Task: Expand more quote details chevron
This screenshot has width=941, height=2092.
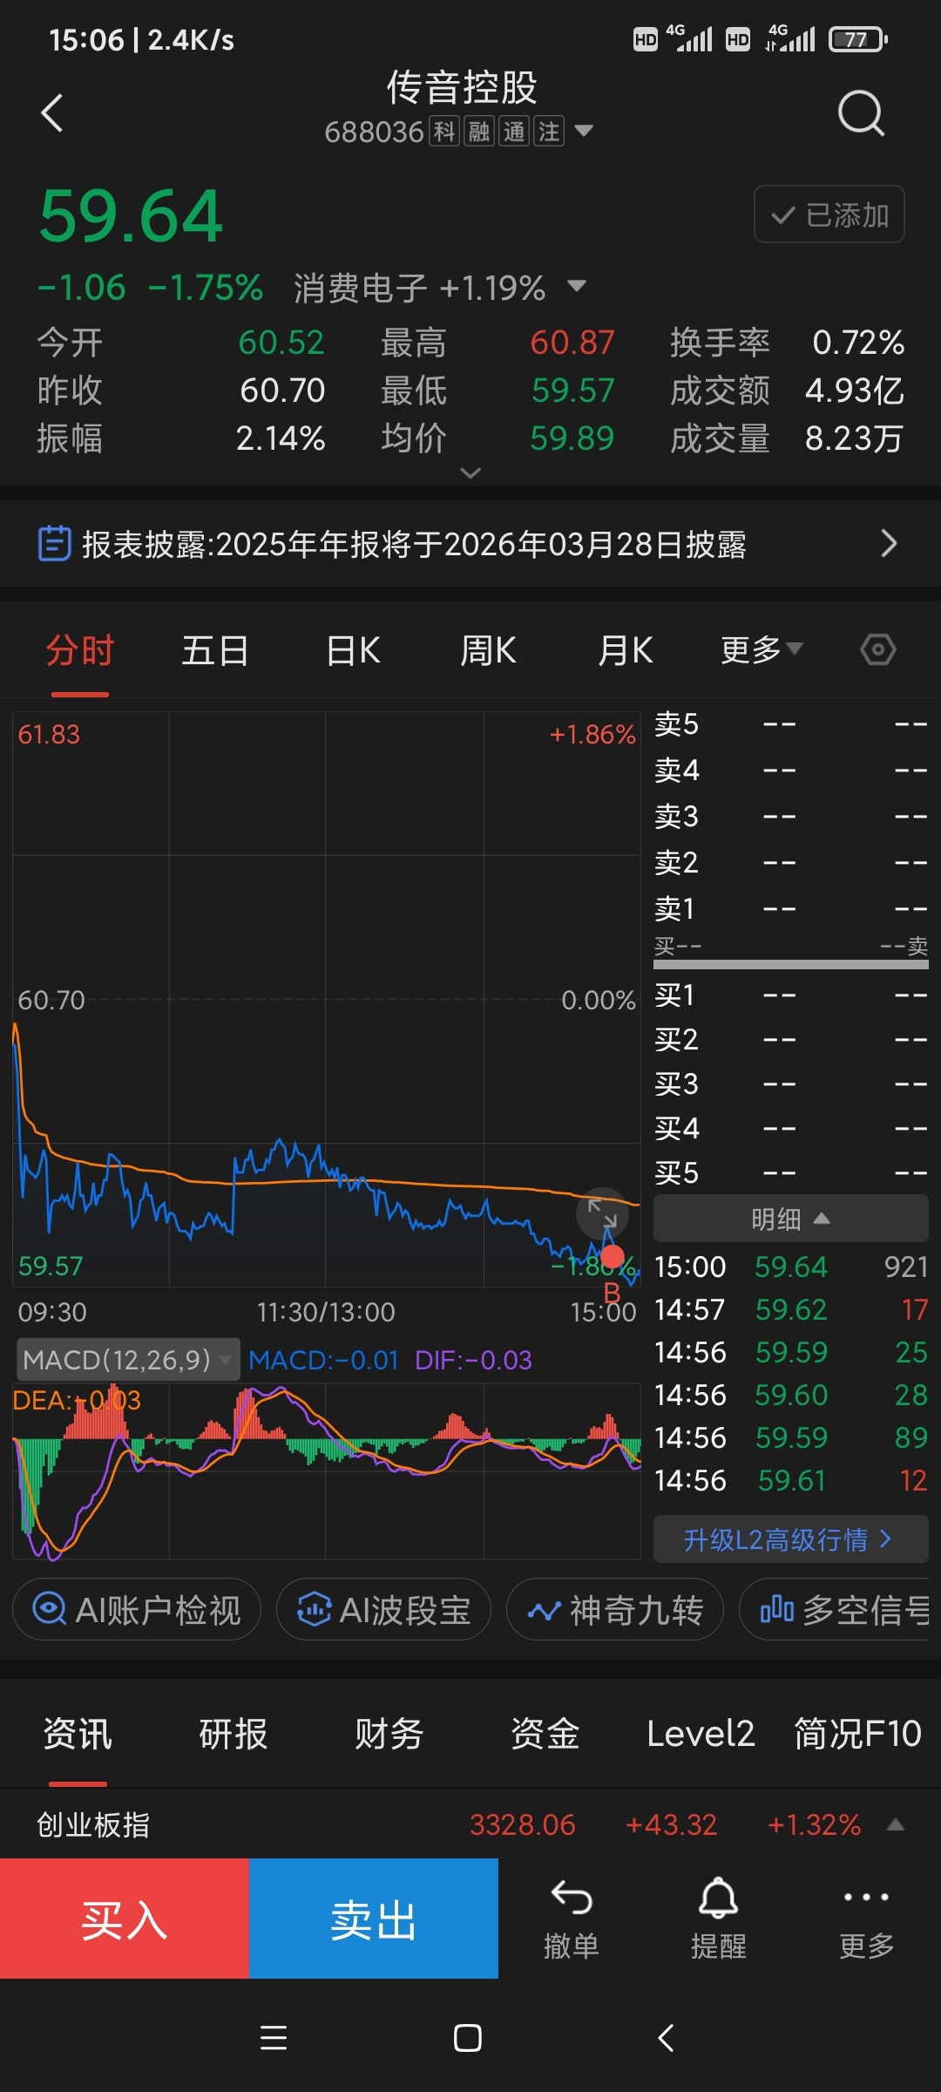Action: pyautogui.click(x=470, y=472)
